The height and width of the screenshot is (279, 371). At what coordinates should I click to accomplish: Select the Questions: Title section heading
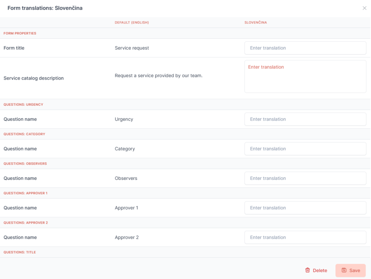pos(20,252)
